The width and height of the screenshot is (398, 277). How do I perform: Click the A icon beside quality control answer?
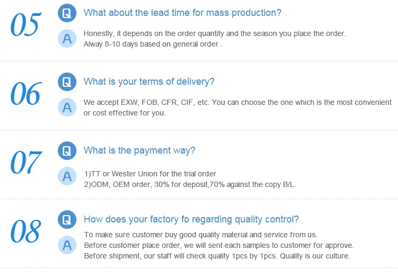coord(67,245)
